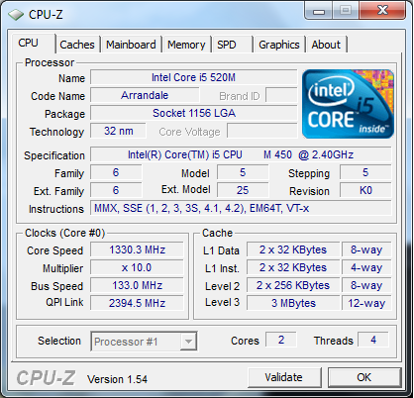Go to the SPD tab

pos(231,45)
